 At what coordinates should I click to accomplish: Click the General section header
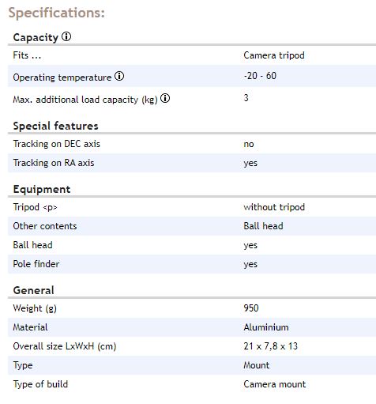tap(34, 290)
